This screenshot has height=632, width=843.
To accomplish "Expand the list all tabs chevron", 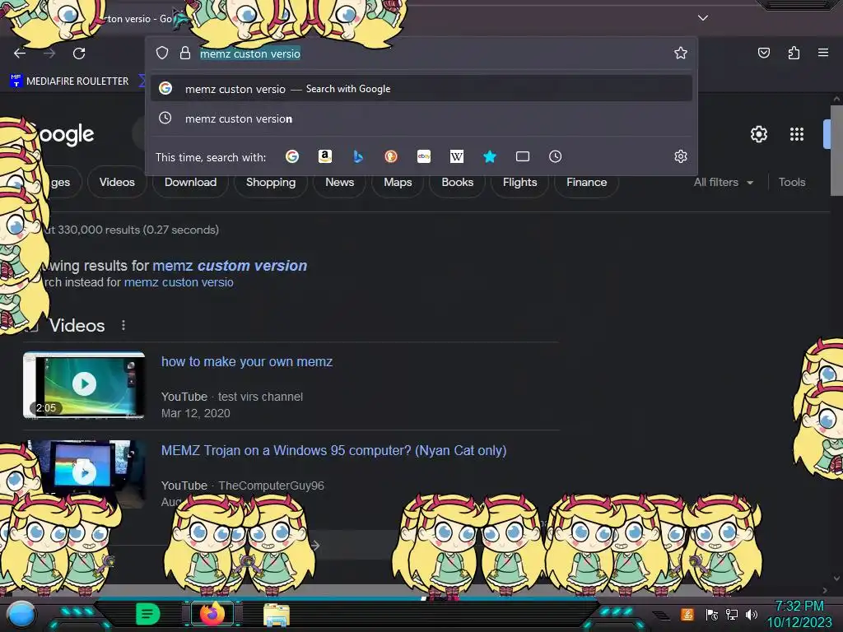I will click(x=703, y=18).
